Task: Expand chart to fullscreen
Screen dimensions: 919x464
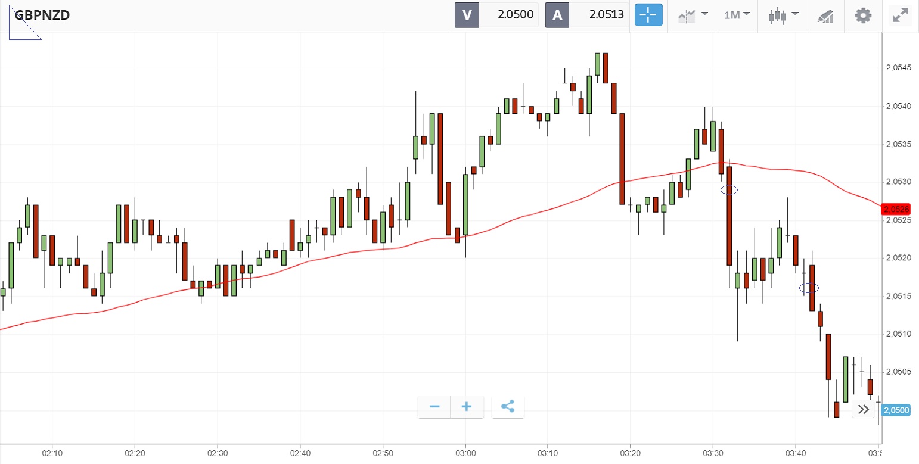Action: (x=899, y=15)
